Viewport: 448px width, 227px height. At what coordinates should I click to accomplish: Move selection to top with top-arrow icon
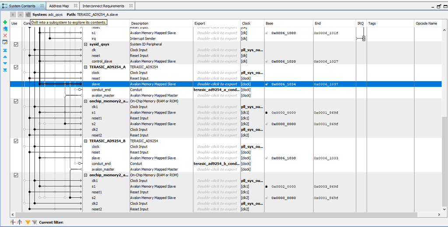[x=5, y=51]
